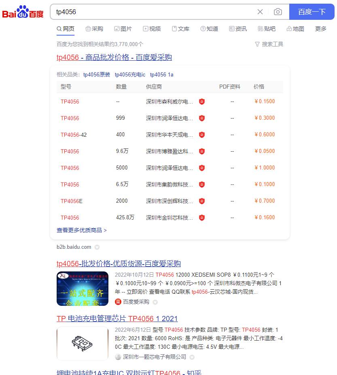Open TP 电池充电管理芯片 TP4056 result
The height and width of the screenshot is (375, 337).
[117, 319]
